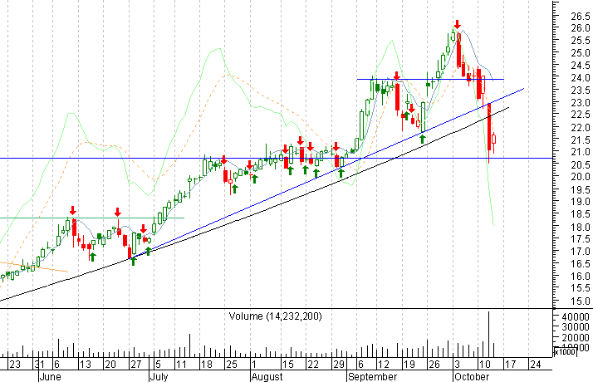The image size is (593, 382).
Task: Click the "22.0" price axis value
Action: 581,128
